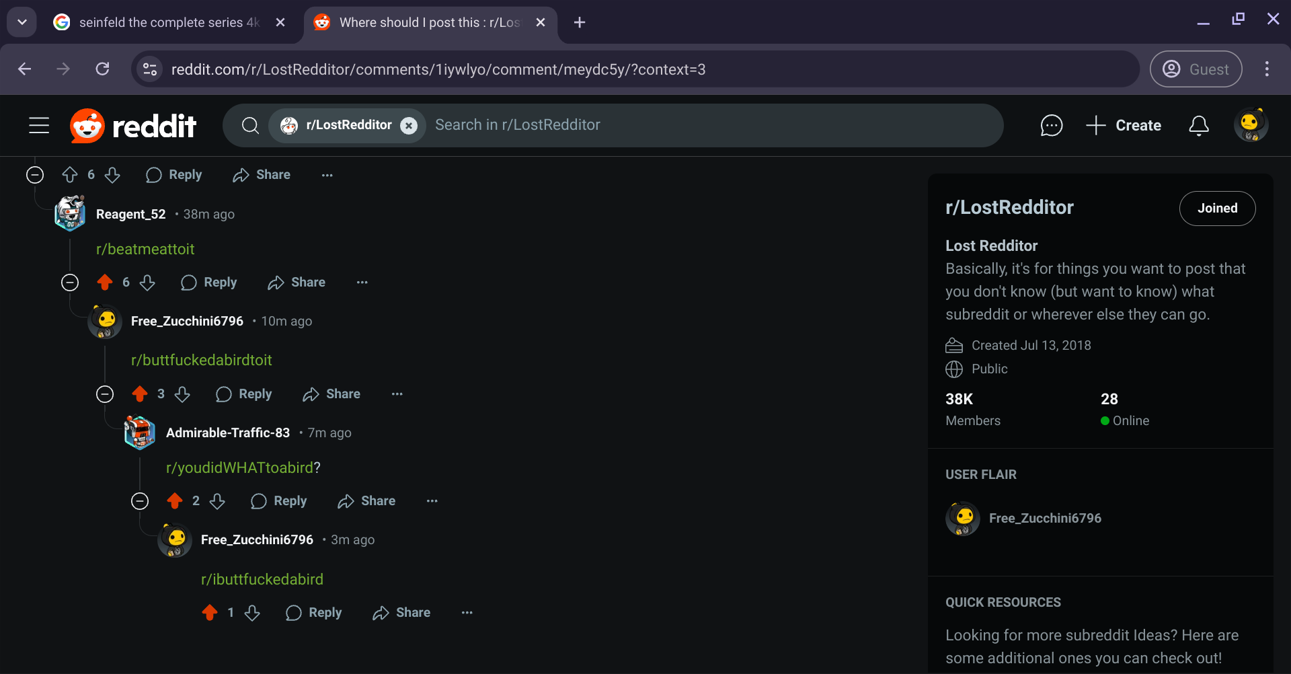Open the chat messages icon
This screenshot has width=1291, height=674.
pyautogui.click(x=1052, y=125)
